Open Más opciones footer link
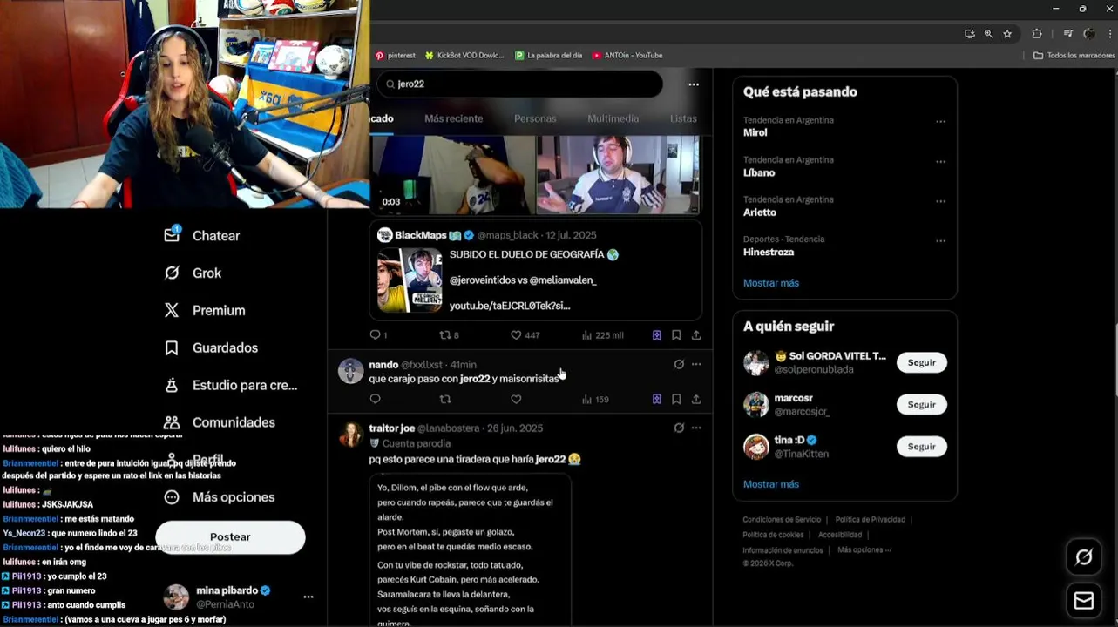1118x627 pixels. point(864,549)
